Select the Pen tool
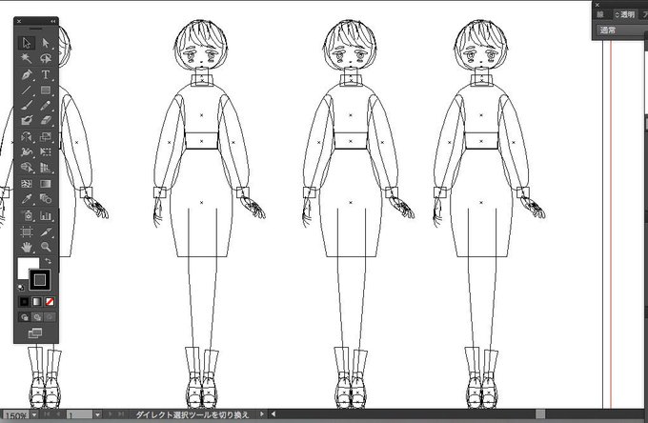648x423 pixels. coord(27,74)
